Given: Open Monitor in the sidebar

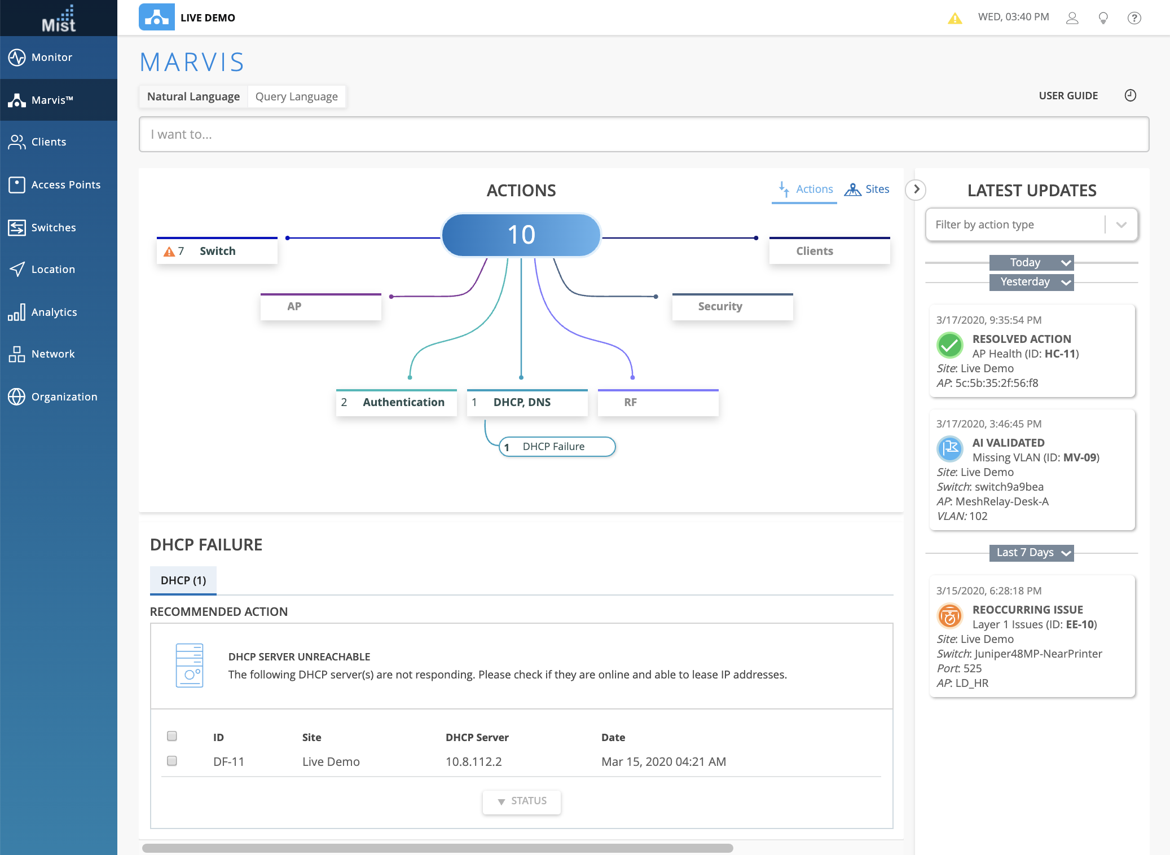Looking at the screenshot, I should click(52, 58).
